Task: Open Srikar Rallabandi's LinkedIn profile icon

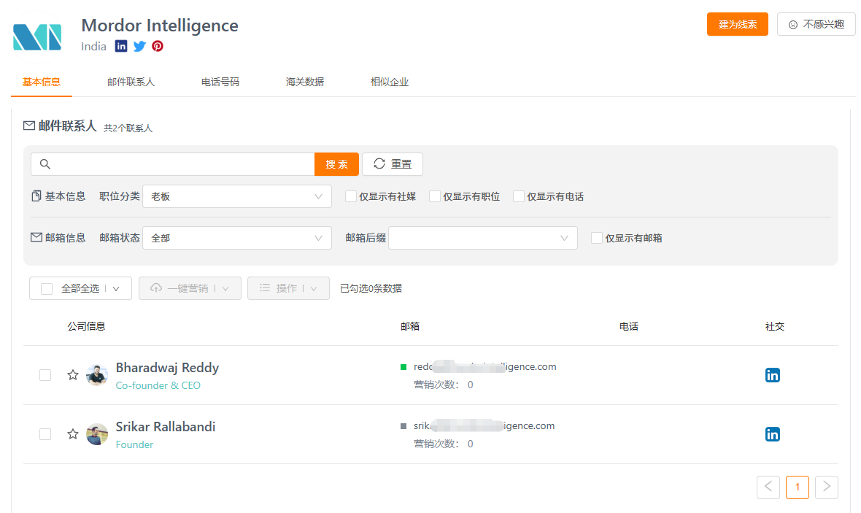Action: click(x=773, y=434)
